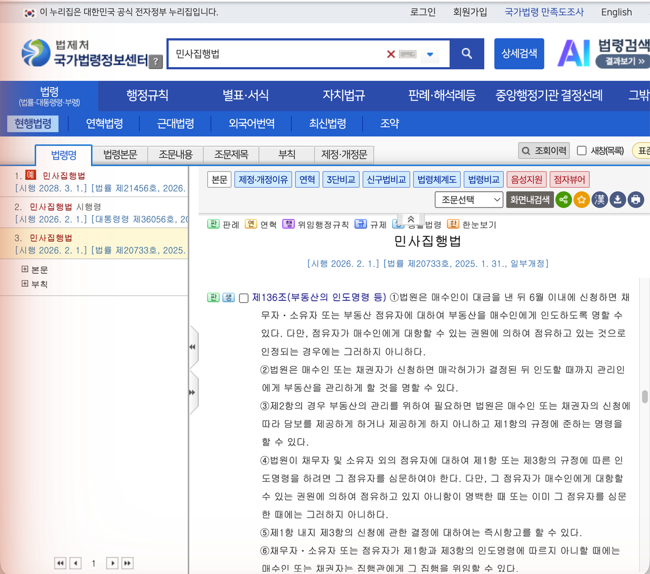The width and height of the screenshot is (650, 574).
Task: Open the 자치법규 main menu
Action: tap(344, 96)
